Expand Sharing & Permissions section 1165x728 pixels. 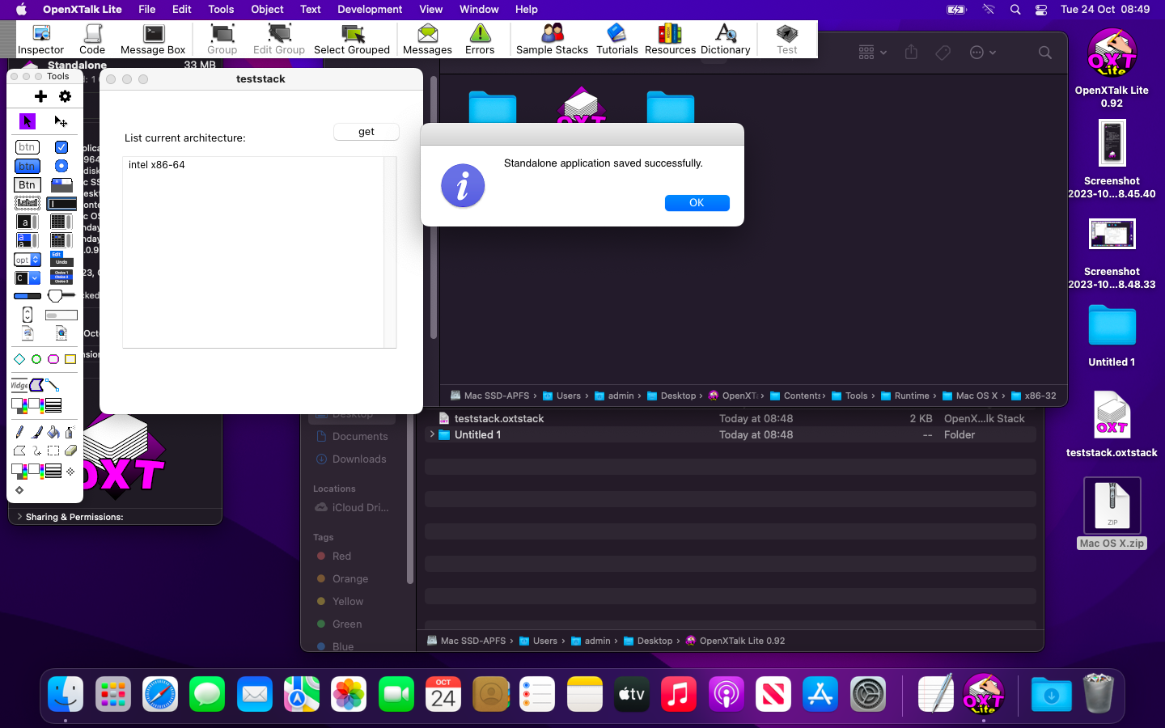[x=19, y=517]
